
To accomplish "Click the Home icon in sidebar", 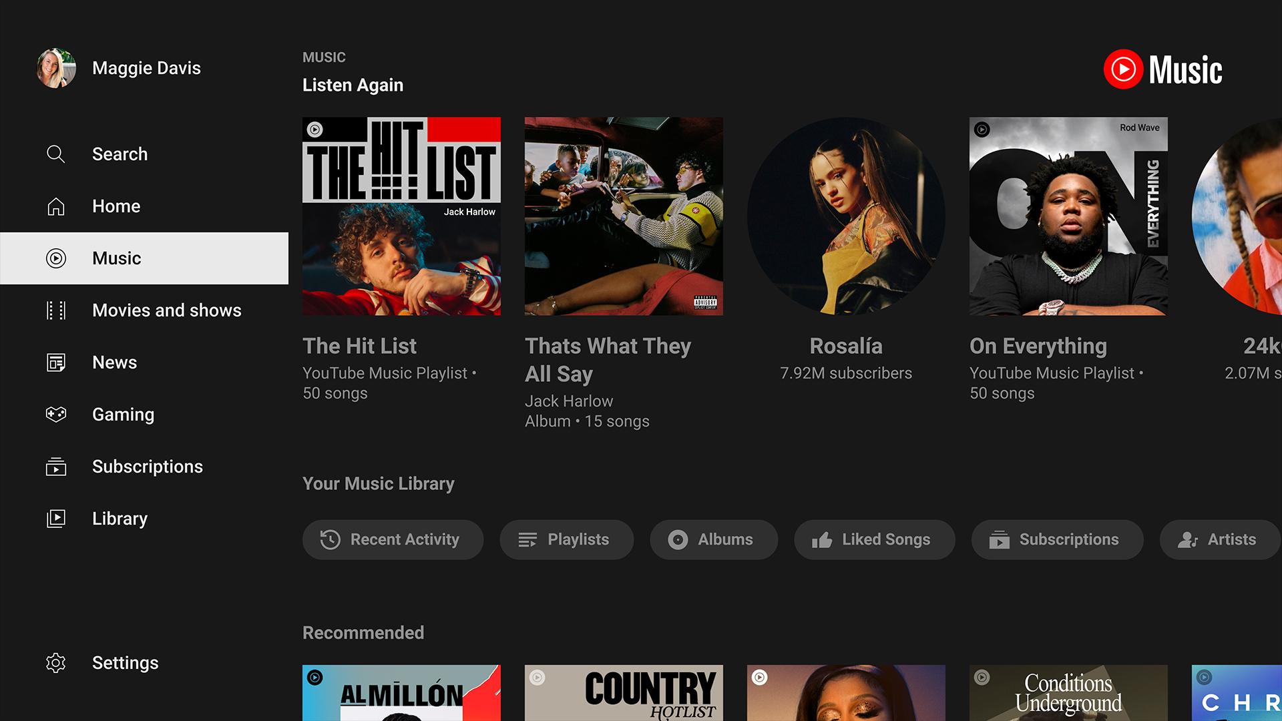I will click(x=56, y=205).
